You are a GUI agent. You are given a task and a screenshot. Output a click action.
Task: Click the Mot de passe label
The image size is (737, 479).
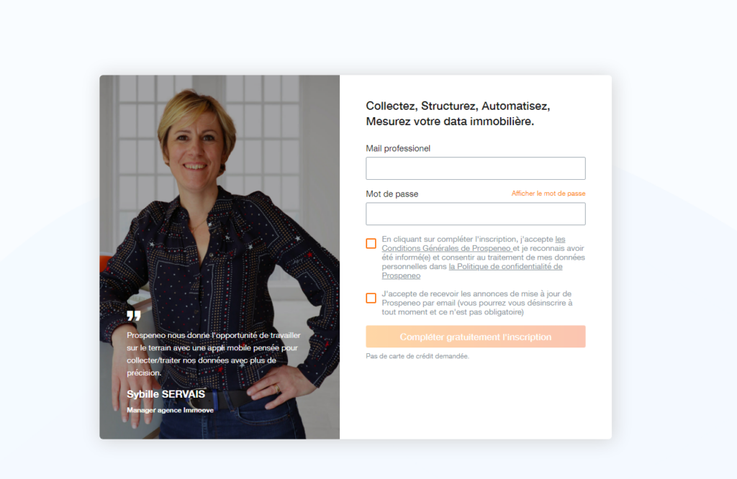coord(392,194)
